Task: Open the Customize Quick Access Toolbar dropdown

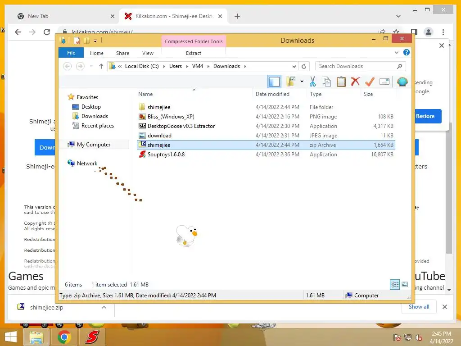Action: coord(95,41)
